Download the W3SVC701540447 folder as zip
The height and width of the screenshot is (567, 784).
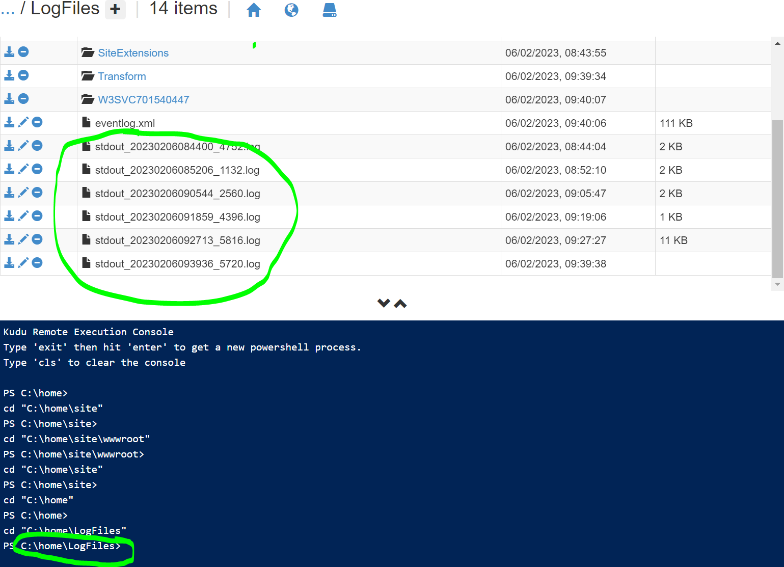click(x=9, y=98)
